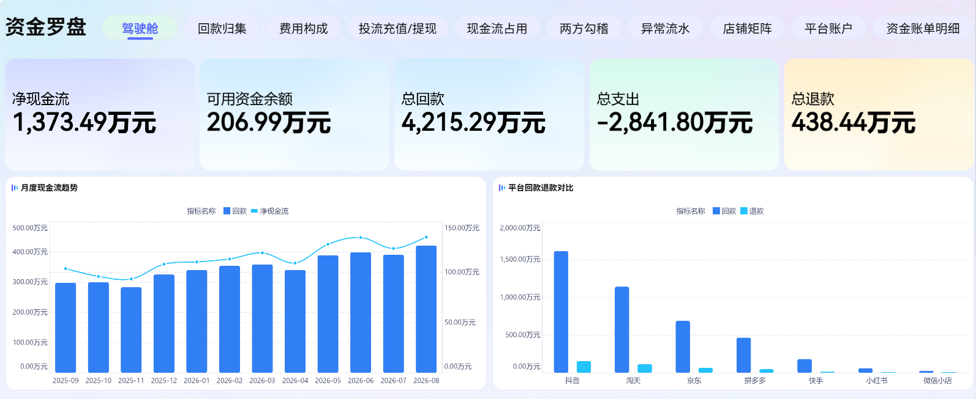Image resolution: width=976 pixels, height=399 pixels.
Task: Click the 快手 回款 bar
Action: coord(805,366)
